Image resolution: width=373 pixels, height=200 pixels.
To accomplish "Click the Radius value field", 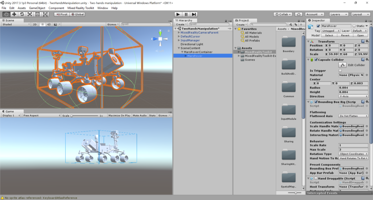I will [x=353, y=87].
